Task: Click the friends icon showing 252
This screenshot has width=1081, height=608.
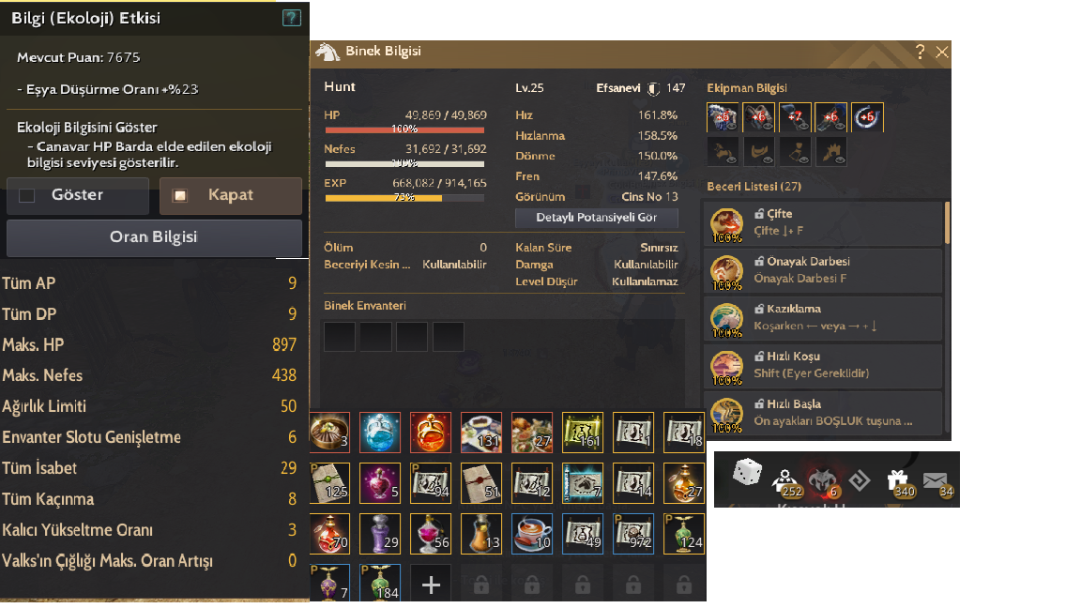Action: click(x=784, y=480)
